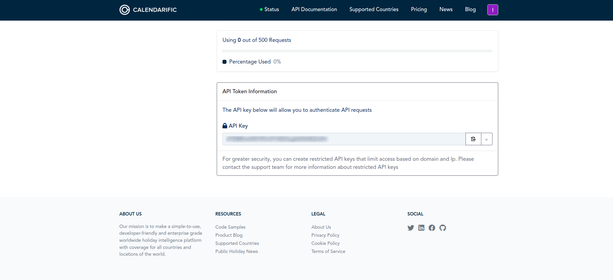
Task: Click the 'Our mission' About Us paragraph
Action: tap(161, 240)
